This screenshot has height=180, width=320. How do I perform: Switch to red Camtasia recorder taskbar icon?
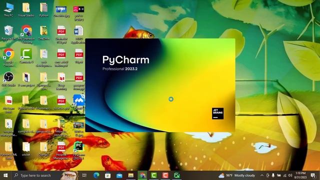165,175
